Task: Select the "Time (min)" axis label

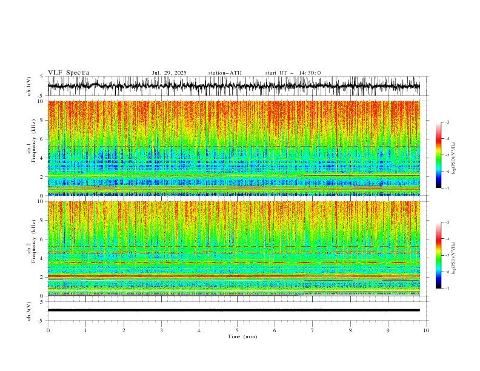Action: tap(242, 336)
